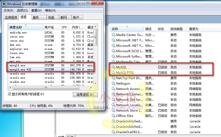
Task: Sort services by 名称 column header
Action: point(127,29)
